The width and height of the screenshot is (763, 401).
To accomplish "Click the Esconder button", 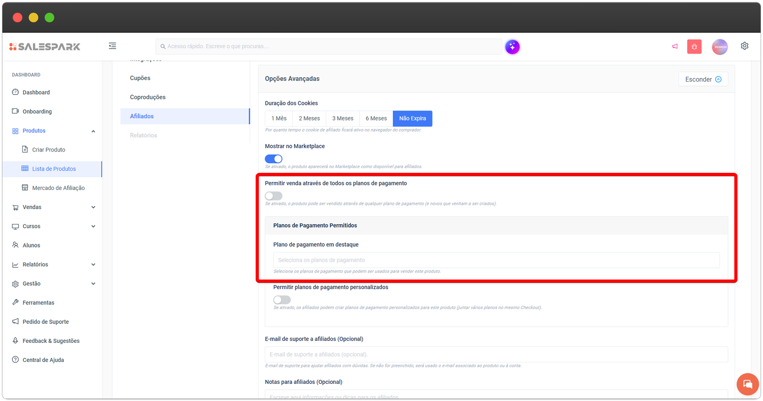I will pyautogui.click(x=703, y=80).
